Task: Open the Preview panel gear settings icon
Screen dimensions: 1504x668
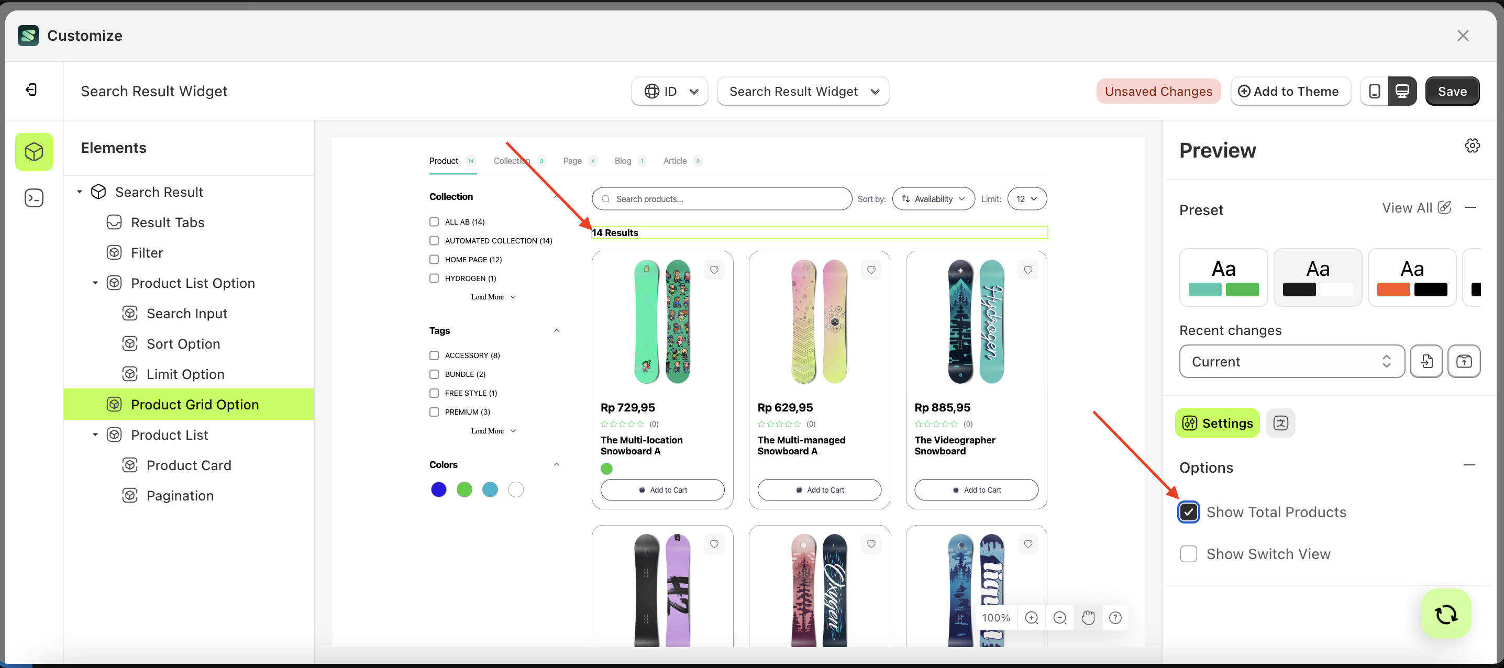Action: pos(1472,145)
